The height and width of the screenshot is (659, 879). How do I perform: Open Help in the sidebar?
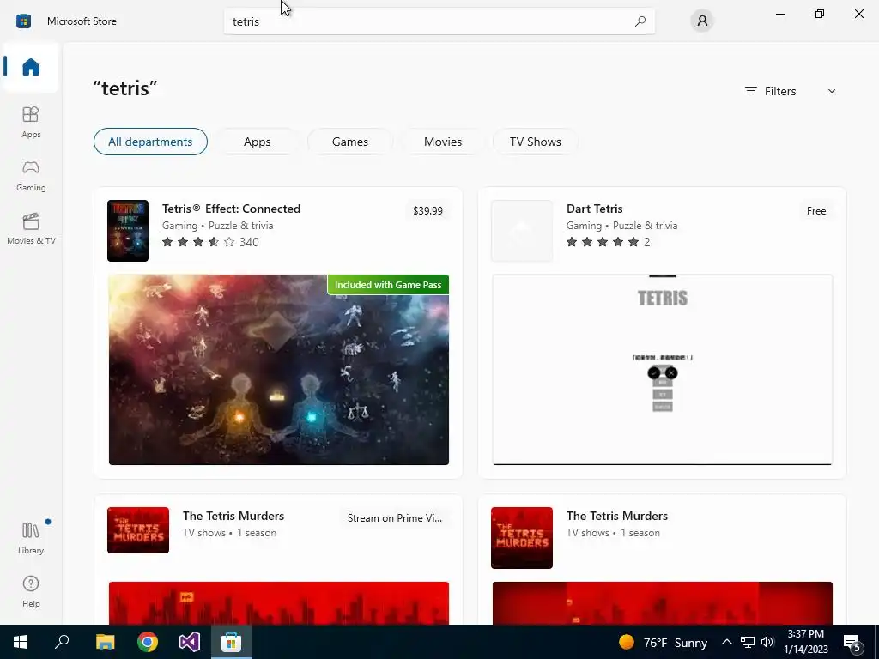tap(31, 592)
